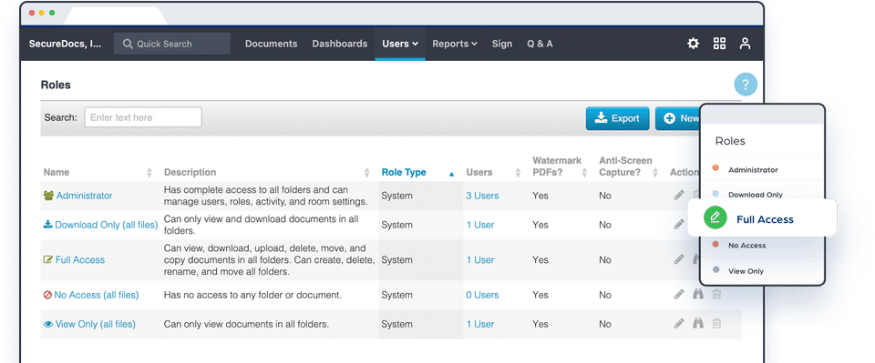Click the green Full Access pencil badge
The width and height of the screenshot is (875, 363).
tap(715, 218)
